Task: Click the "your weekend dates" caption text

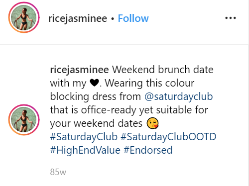Action: tap(96, 123)
